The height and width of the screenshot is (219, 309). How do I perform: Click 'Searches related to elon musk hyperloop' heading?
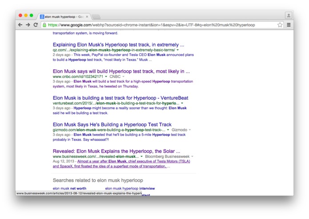tap(98, 180)
